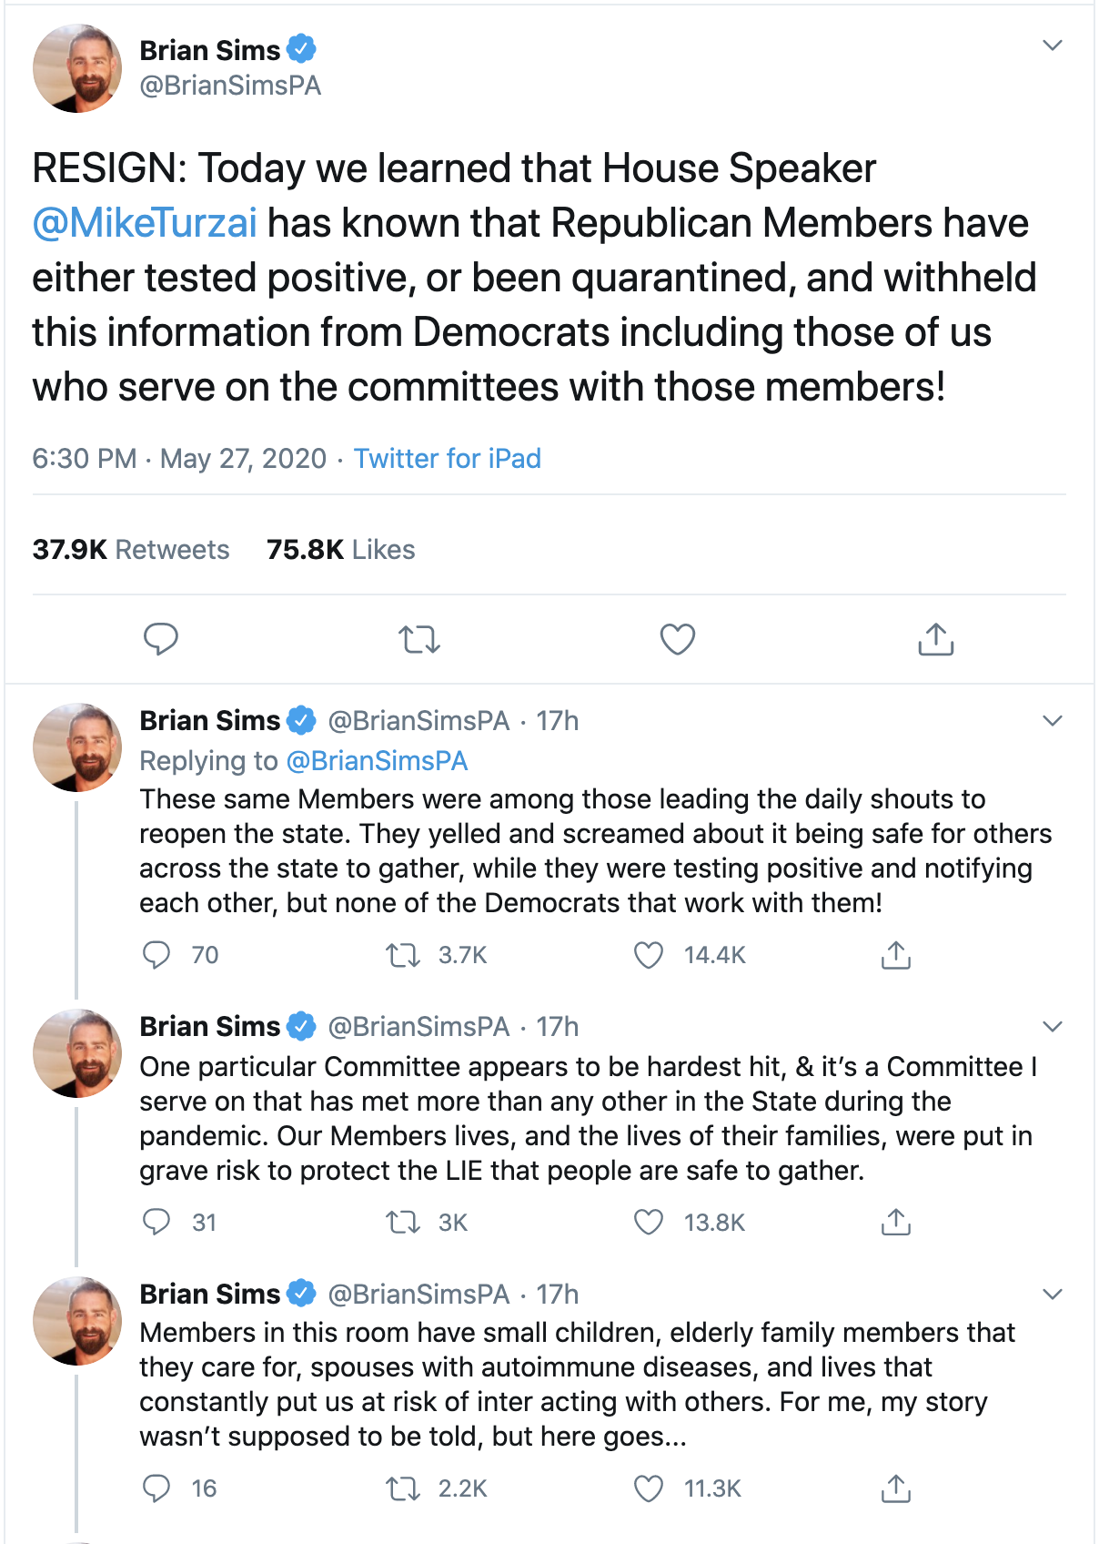Image resolution: width=1099 pixels, height=1544 pixels.
Task: Retweet the main RESIGN tweet
Action: tap(419, 640)
